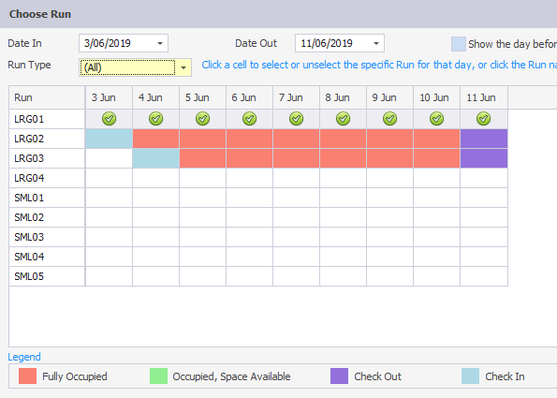This screenshot has width=557, height=398.
Task: Click the Fully Occupied legend swatch
Action: pos(28,376)
